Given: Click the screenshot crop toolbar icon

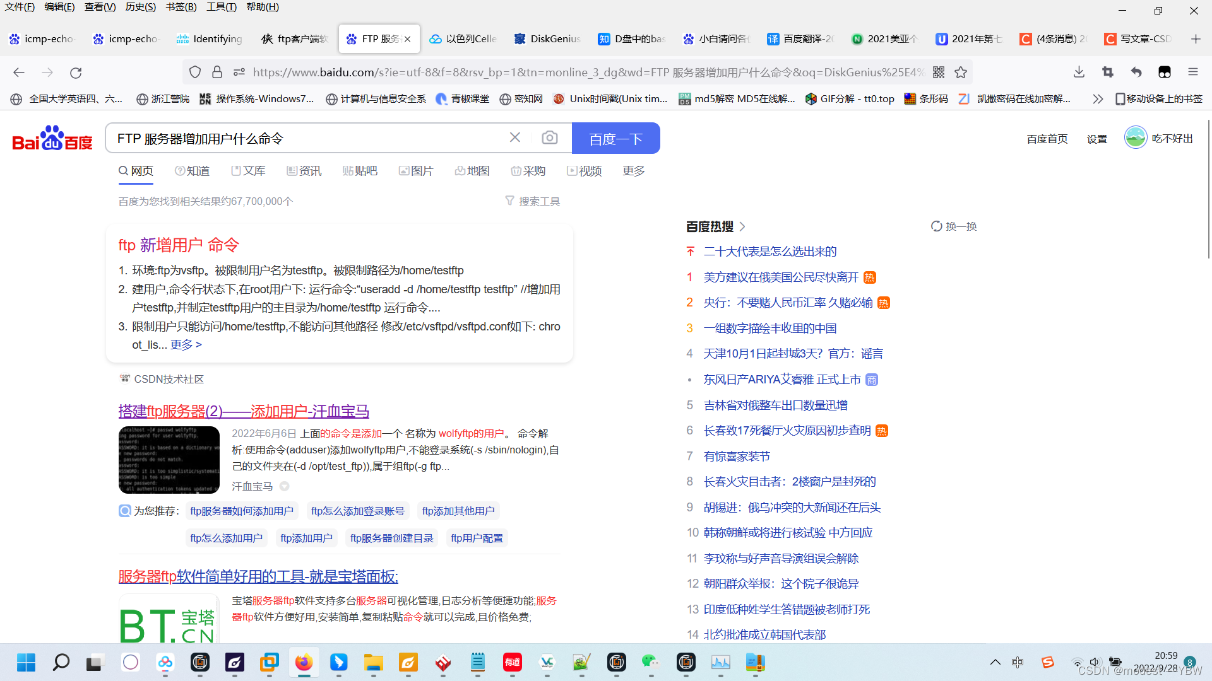Looking at the screenshot, I should tap(1107, 73).
